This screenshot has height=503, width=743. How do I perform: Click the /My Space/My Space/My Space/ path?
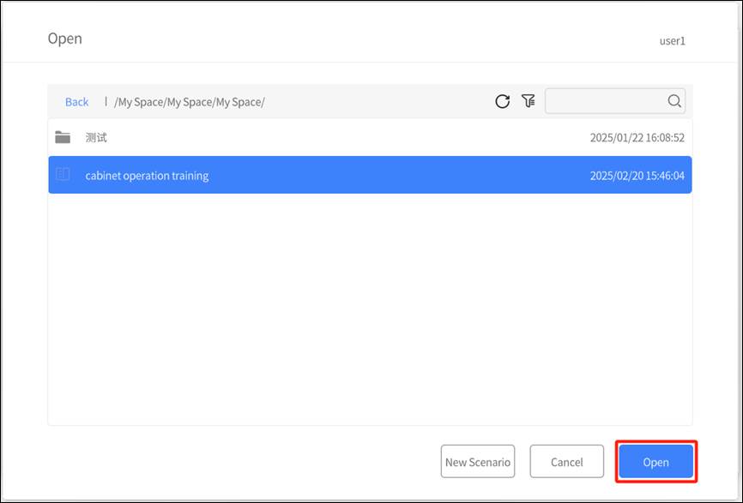[x=190, y=102]
